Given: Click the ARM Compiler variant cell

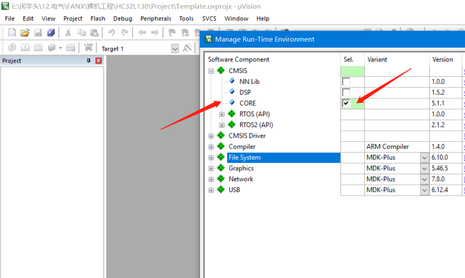Looking at the screenshot, I should click(x=397, y=146).
